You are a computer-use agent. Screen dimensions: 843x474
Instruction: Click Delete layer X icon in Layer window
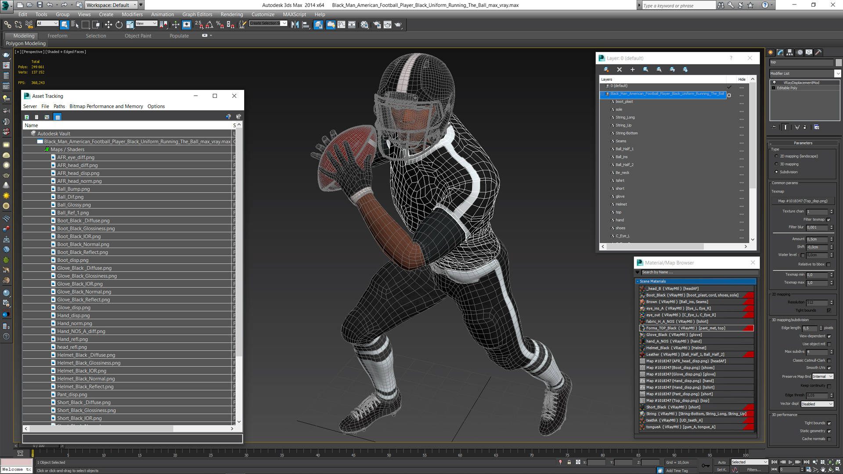click(620, 69)
